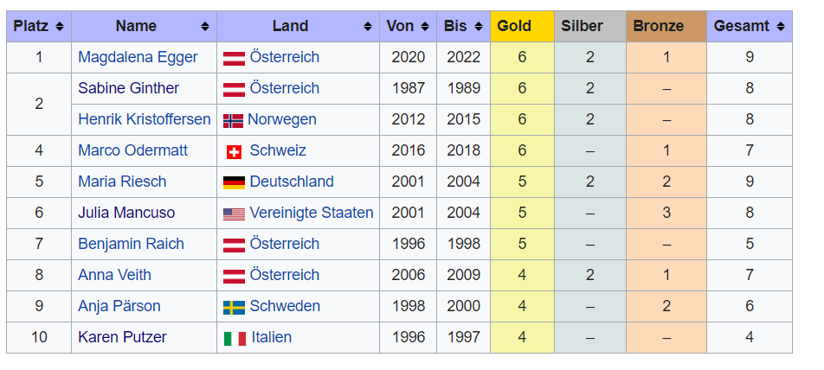
Task: Click the Norwegian flag icon
Action: pyautogui.click(x=233, y=120)
